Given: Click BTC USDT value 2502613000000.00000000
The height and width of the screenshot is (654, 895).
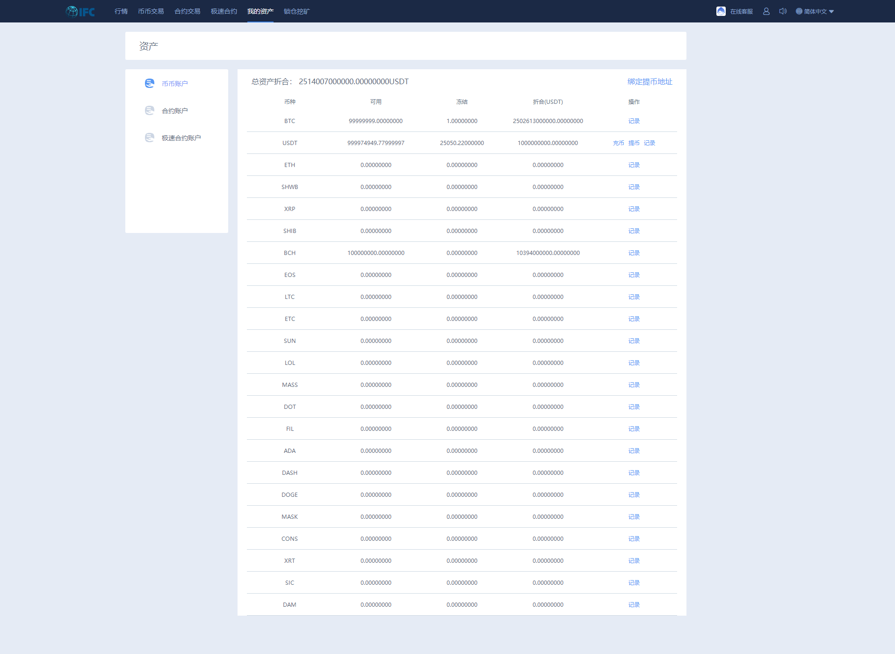Looking at the screenshot, I should click(x=548, y=121).
